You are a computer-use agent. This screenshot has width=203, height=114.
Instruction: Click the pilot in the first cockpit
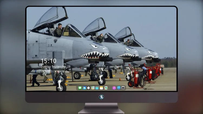58,30
